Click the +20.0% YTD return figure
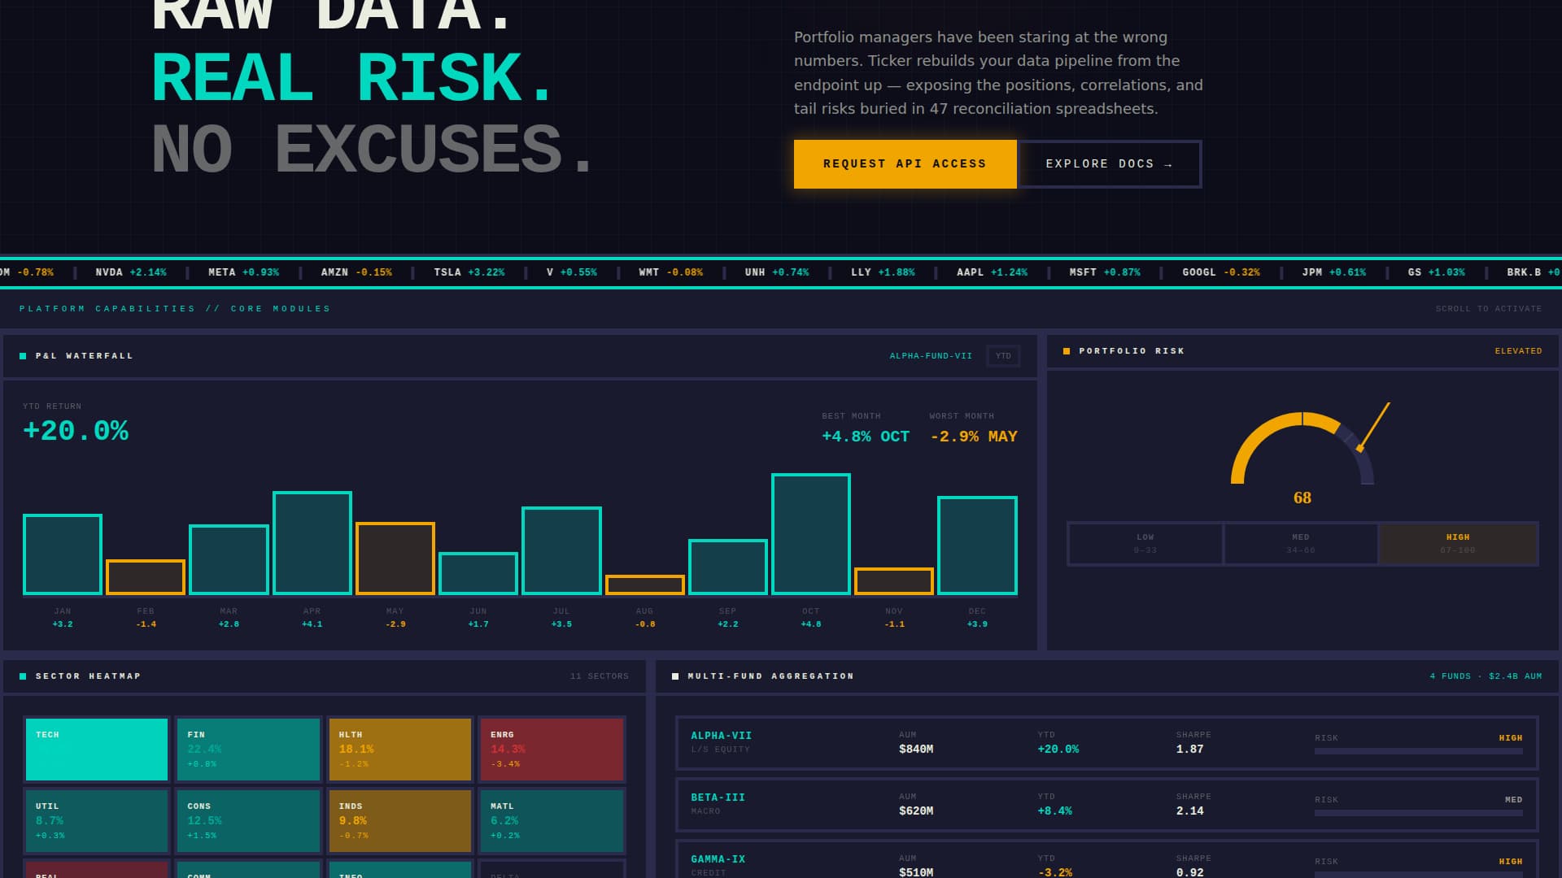 pyautogui.click(x=76, y=431)
